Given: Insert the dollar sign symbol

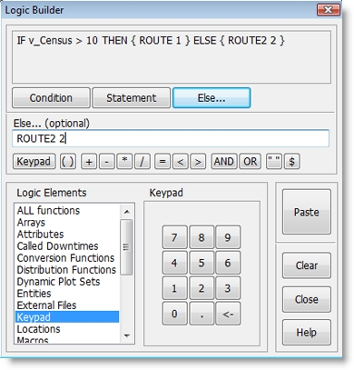Looking at the screenshot, I should pyautogui.click(x=292, y=161).
